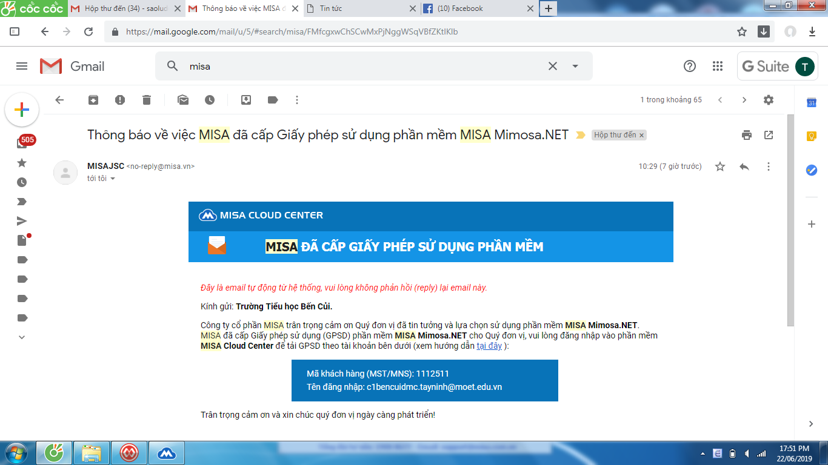The height and width of the screenshot is (465, 828).
Task: Open message More menu beside Reply
Action: click(769, 167)
